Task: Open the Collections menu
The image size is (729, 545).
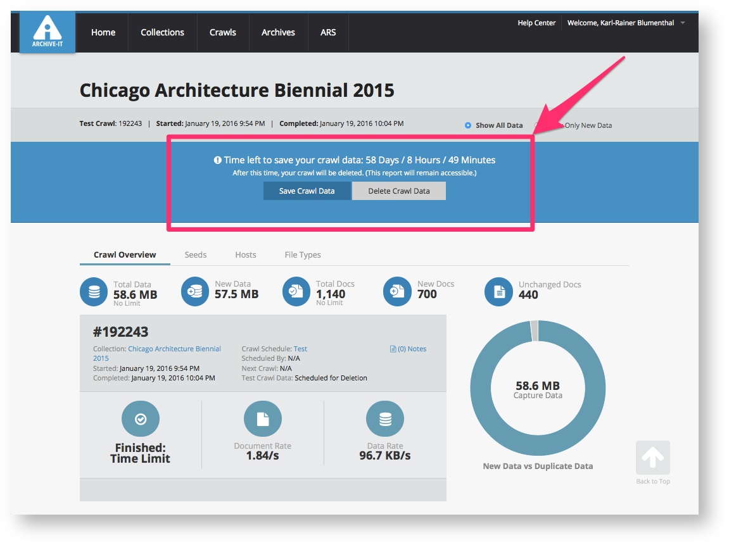Action: pyautogui.click(x=162, y=32)
